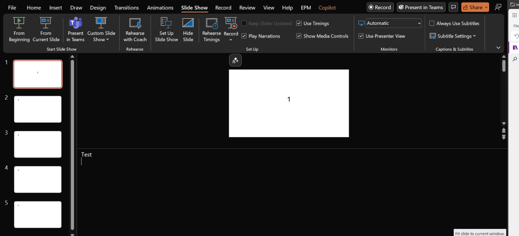Open the EPM tab
The height and width of the screenshot is (236, 519).
tap(306, 8)
